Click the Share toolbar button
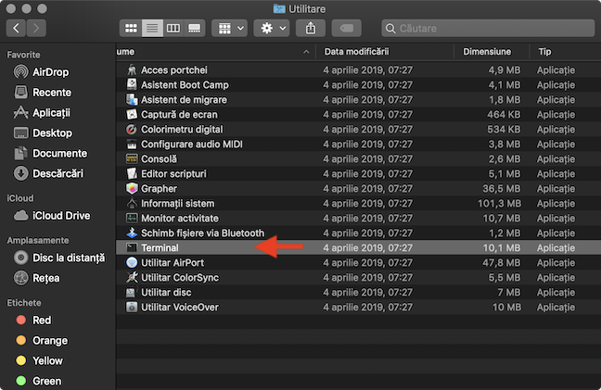Image resolution: width=601 pixels, height=390 pixels. 311,29
